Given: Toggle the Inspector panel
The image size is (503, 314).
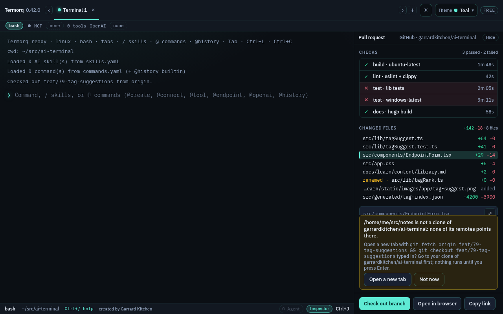Looking at the screenshot, I should tap(319, 309).
